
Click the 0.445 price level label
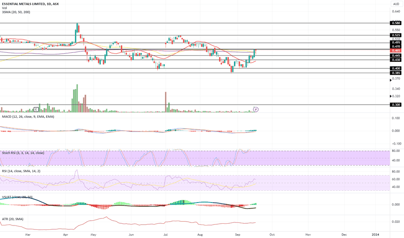(x=396, y=55)
